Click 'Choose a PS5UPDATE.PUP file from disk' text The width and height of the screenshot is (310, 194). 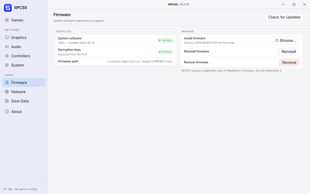click(209, 43)
